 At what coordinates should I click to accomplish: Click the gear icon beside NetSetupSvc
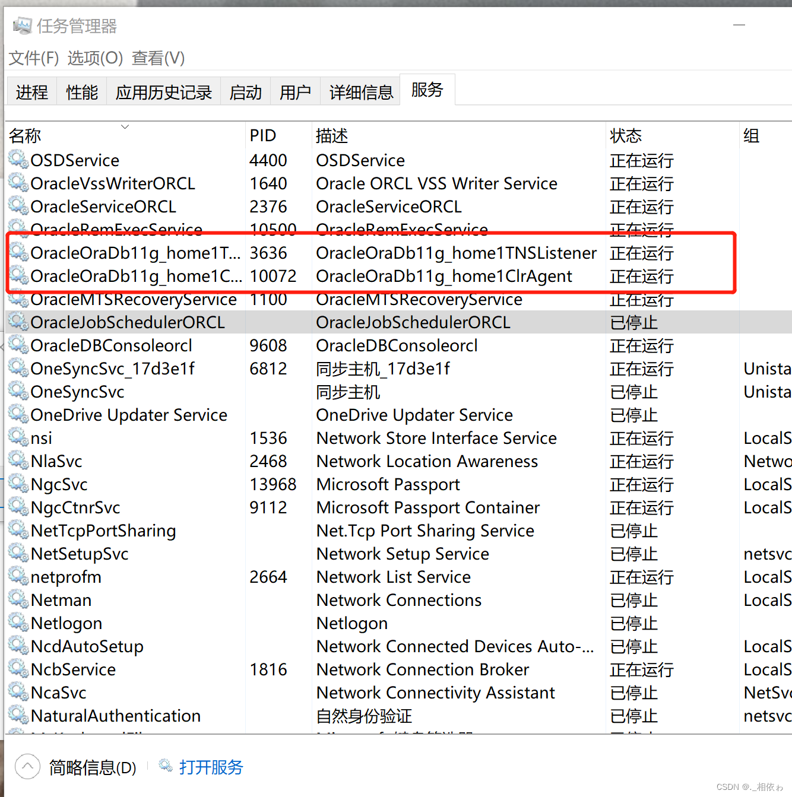(x=18, y=552)
